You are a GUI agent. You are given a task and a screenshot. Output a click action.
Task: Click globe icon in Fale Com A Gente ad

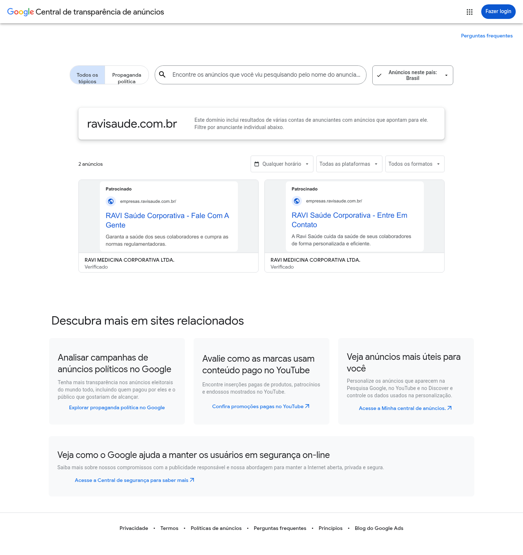[x=111, y=201]
